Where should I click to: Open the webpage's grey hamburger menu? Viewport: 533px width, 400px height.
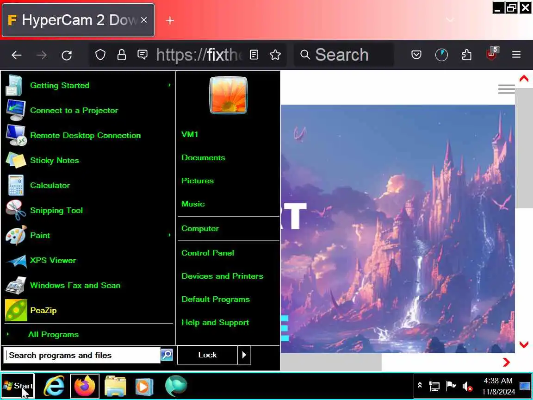[x=507, y=89]
